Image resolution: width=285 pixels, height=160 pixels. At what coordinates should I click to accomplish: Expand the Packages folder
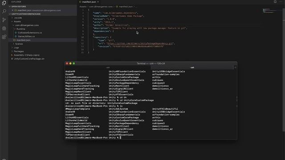click(12, 52)
